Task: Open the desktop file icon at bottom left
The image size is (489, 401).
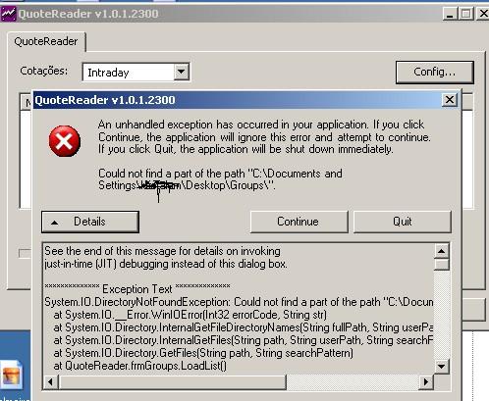Action: click(11, 375)
